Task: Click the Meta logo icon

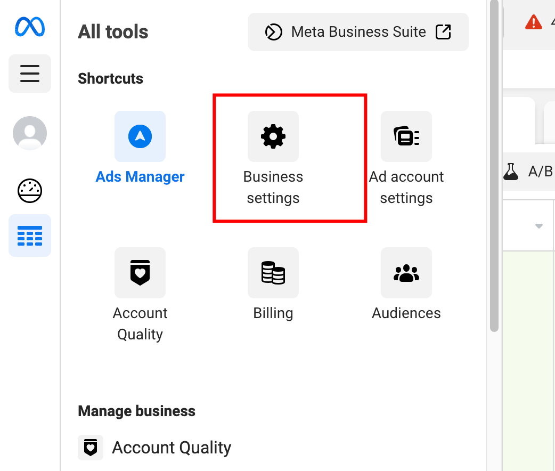Action: coord(30,27)
